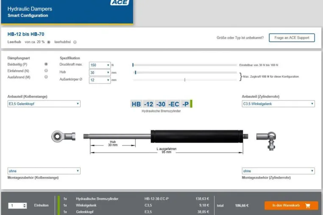The image size is (323, 215).
Task: Click article code E3,5
Action: tap(148, 212)
